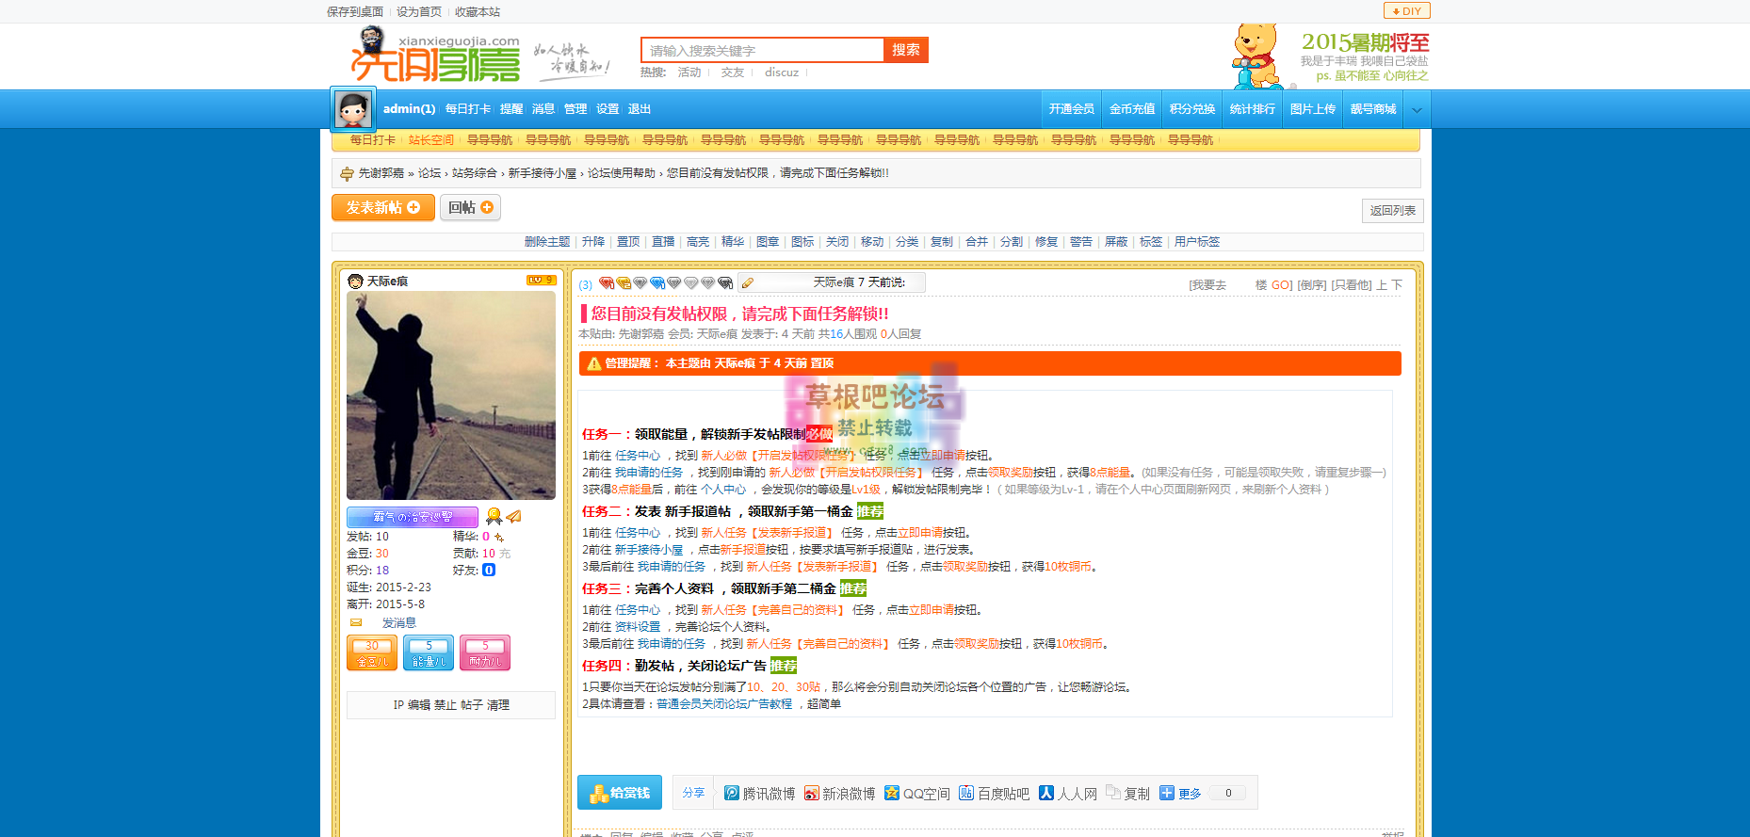Open the 金币充值 navigation tab
Image resolution: width=1750 pixels, height=837 pixels.
point(1131,109)
